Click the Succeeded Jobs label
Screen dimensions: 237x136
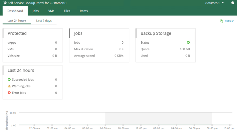pyautogui.click(x=23, y=79)
